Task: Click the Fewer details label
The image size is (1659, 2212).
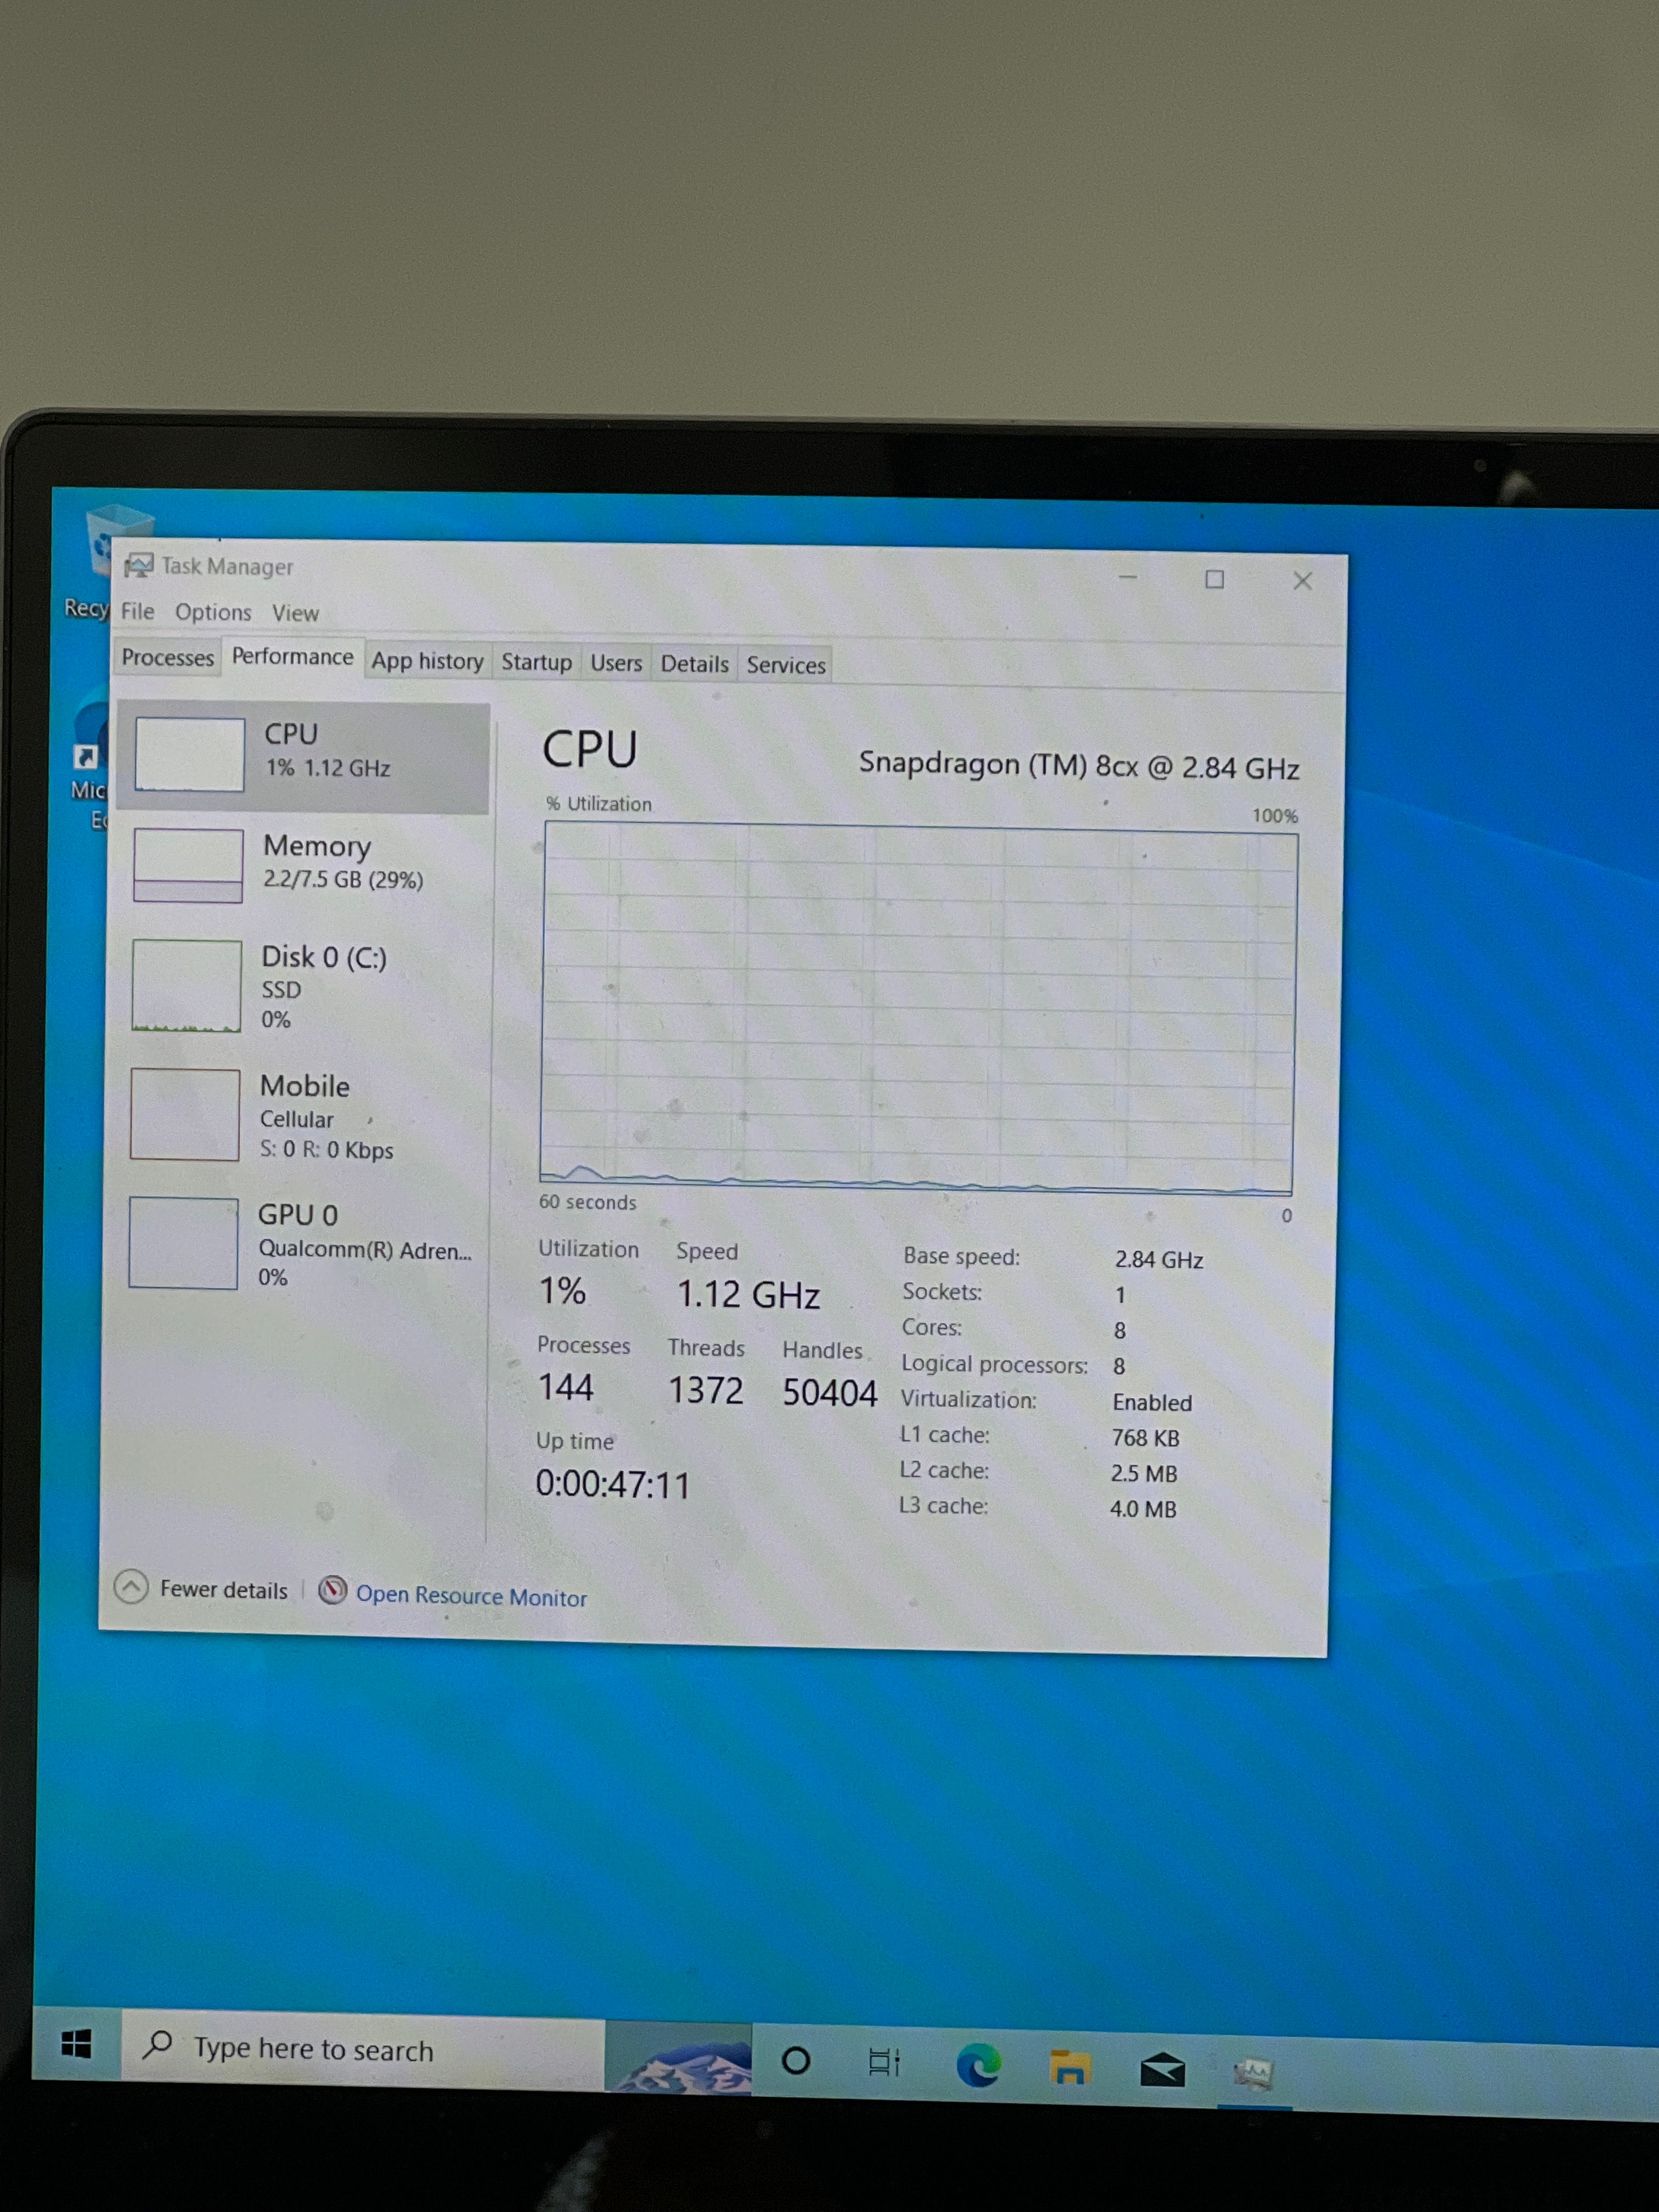Action: pyautogui.click(x=223, y=1590)
